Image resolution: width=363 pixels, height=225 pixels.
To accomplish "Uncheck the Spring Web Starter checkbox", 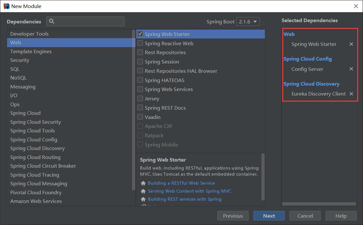I will click(140, 34).
